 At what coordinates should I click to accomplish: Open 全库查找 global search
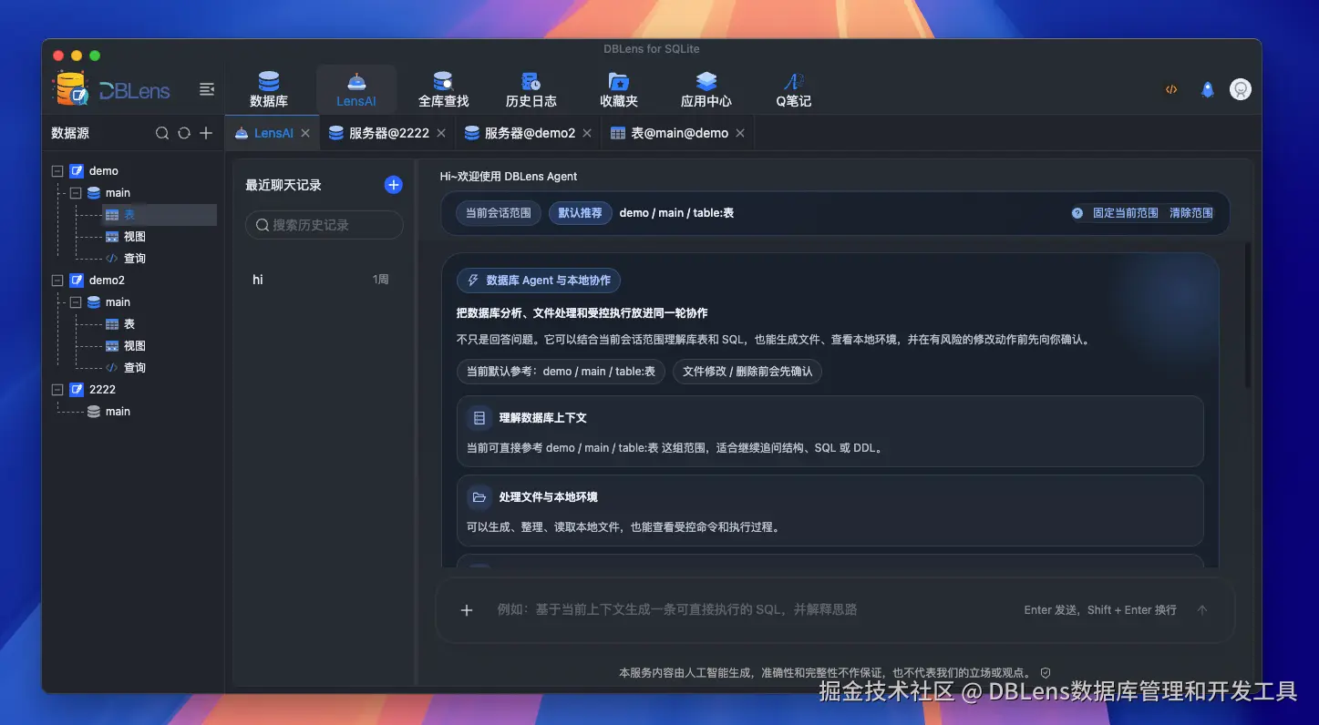443,89
